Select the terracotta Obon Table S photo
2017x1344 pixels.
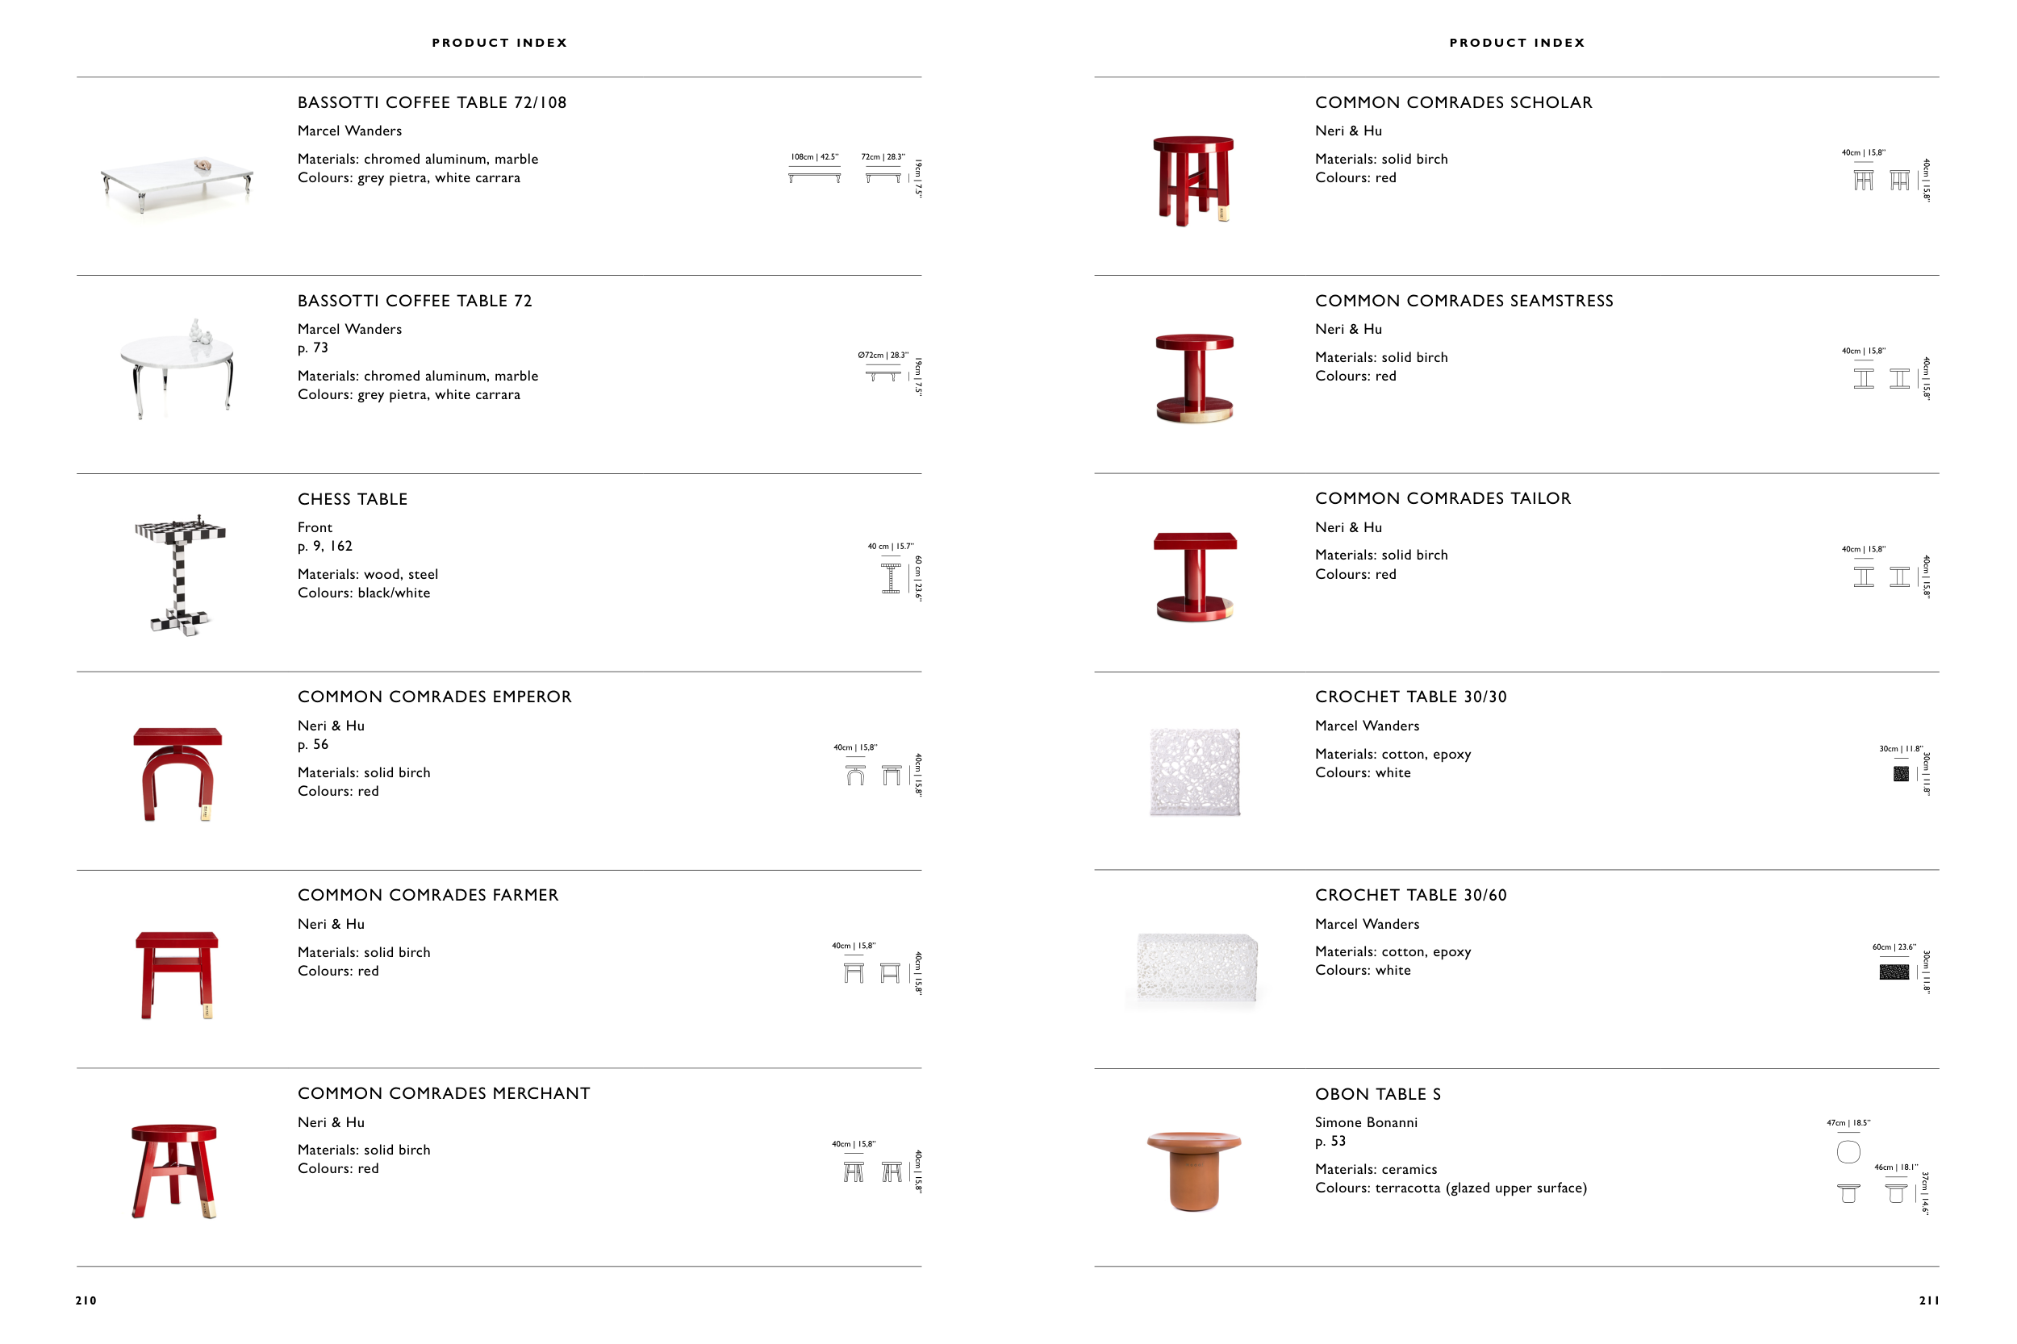[1194, 1170]
